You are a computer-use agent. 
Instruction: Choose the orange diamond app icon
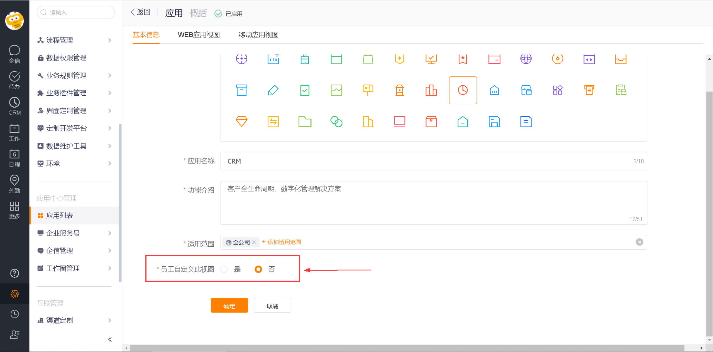tap(241, 122)
